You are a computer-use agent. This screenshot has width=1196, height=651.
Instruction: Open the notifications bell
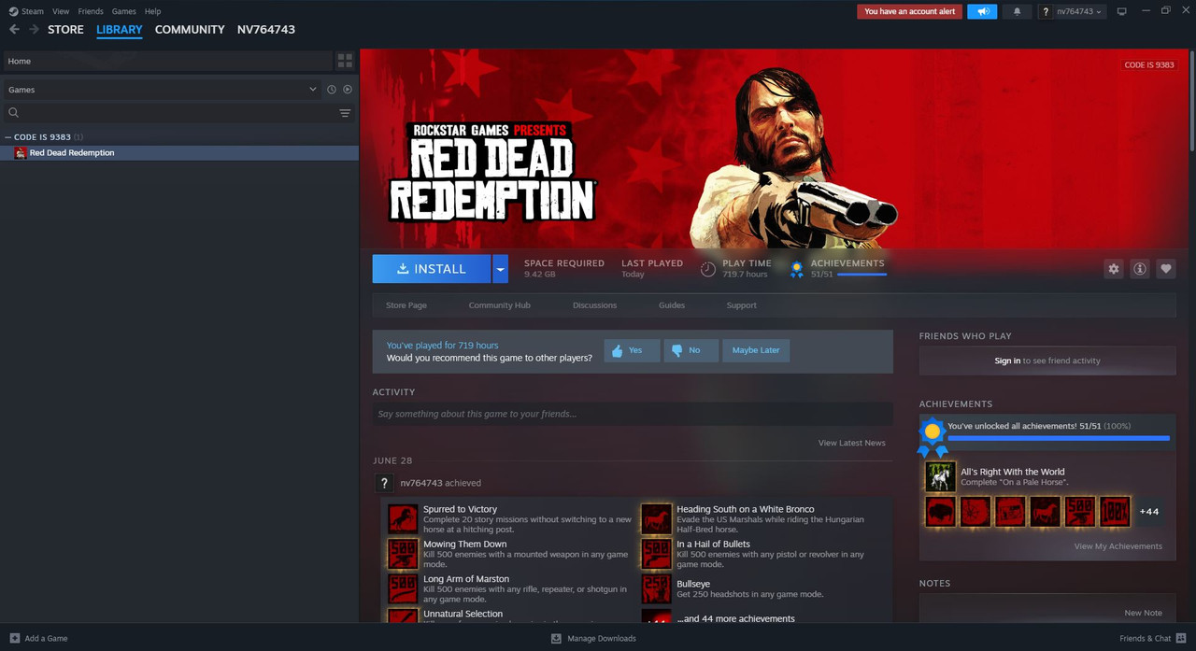tap(1017, 11)
